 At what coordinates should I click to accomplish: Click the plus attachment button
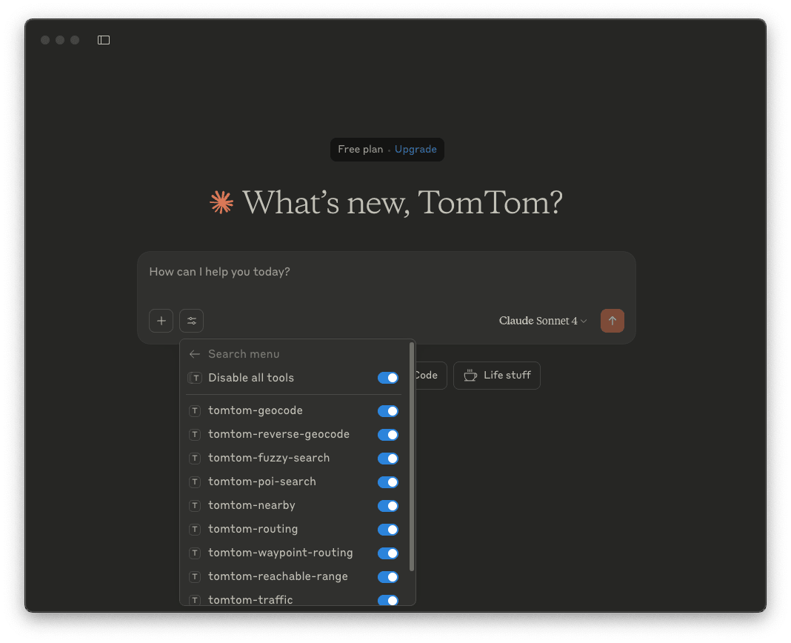[x=161, y=321]
